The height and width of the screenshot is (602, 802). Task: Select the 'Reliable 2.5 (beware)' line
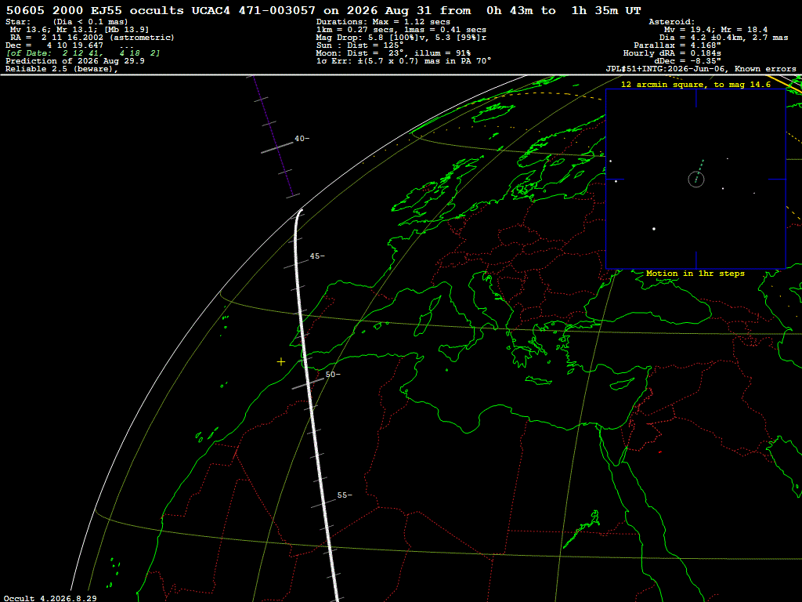(x=61, y=69)
